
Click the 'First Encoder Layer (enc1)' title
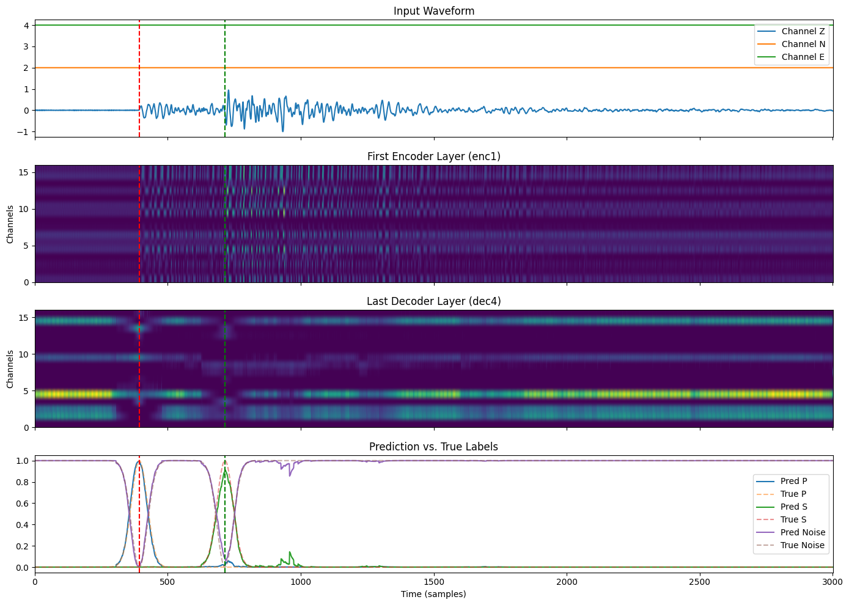pyautogui.click(x=434, y=156)
